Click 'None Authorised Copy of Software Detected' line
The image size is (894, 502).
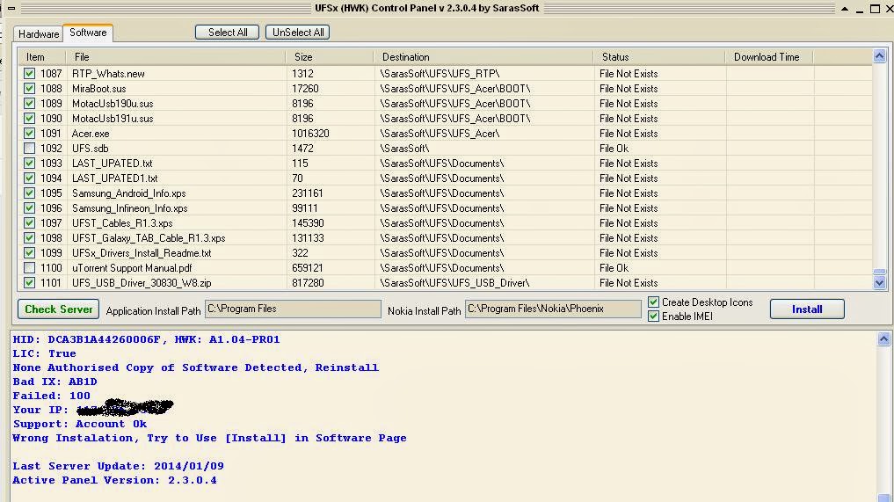click(195, 367)
